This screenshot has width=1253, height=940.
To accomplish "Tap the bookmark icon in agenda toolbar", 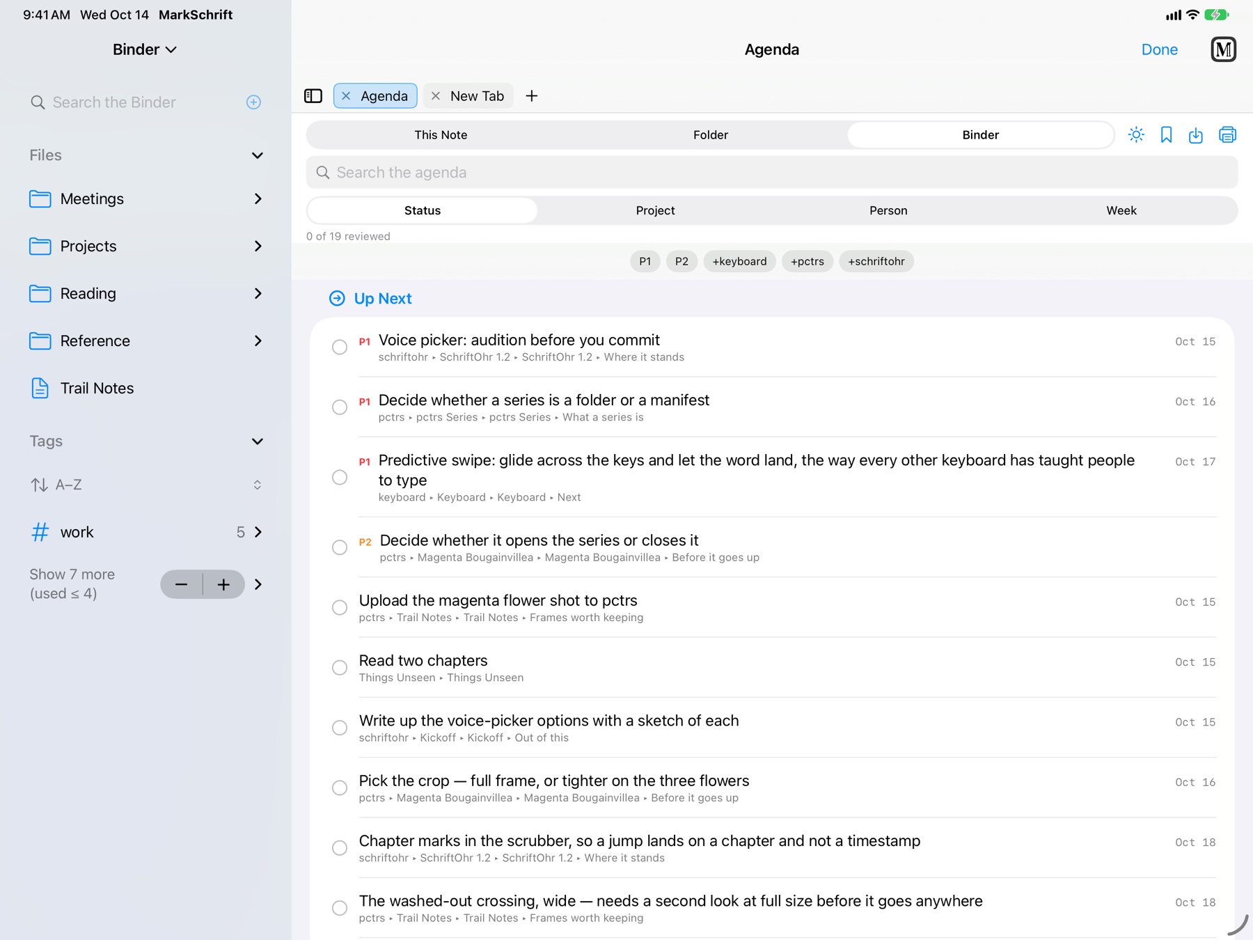I will (1167, 135).
